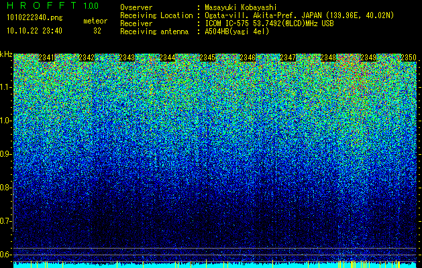422x268 pixels.
Task: Click the 2343 time marker
Action: pyautogui.click(x=127, y=58)
